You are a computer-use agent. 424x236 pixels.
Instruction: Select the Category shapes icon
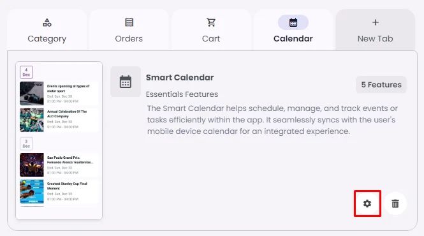47,22
